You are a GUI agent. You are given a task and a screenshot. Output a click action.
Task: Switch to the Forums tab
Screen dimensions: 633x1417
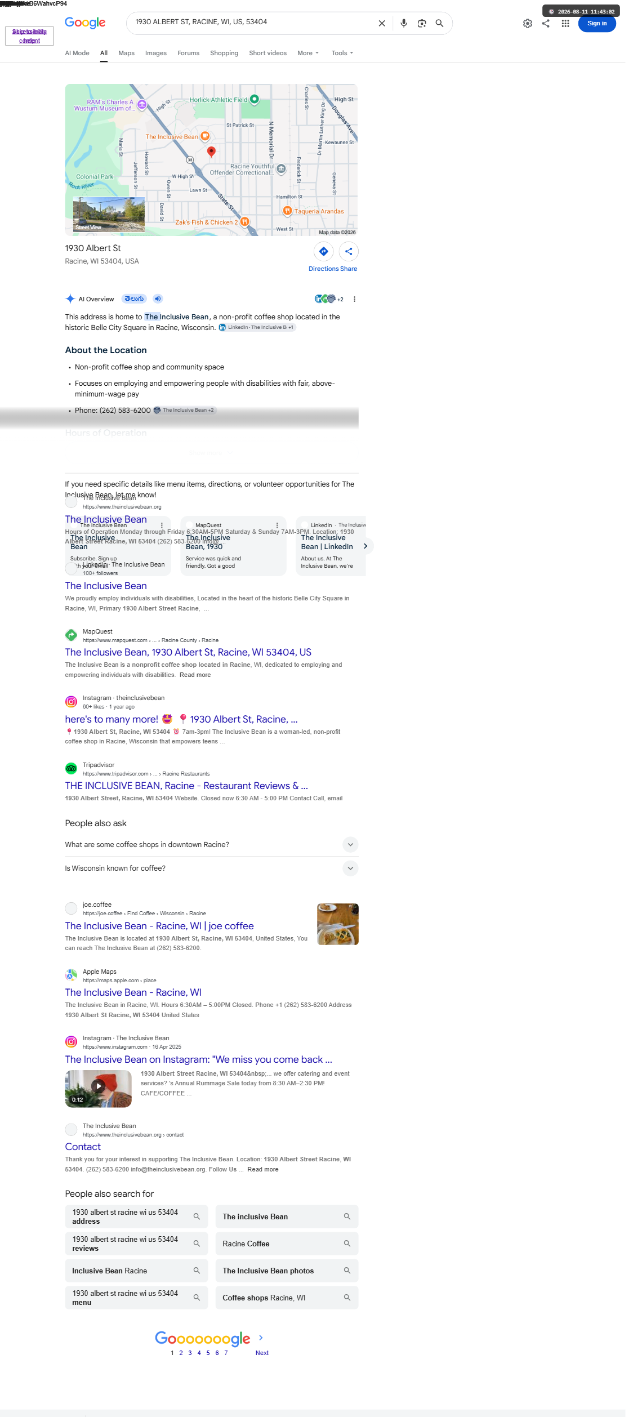[x=188, y=53]
